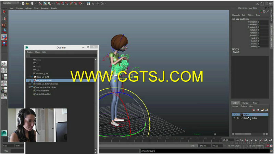Go to start of playback range
The image size is (274, 154).
[x=237, y=140]
